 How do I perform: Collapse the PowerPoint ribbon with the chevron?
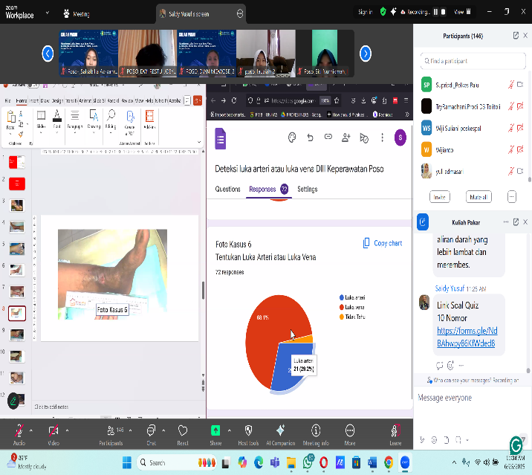199,142
